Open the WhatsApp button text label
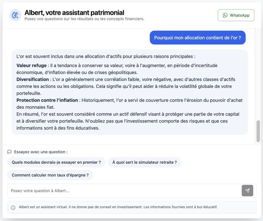Image resolution: width=263 pixels, height=221 pixels. tap(239, 15)
